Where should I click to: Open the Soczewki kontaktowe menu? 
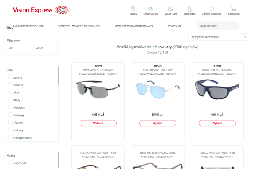[28, 26]
